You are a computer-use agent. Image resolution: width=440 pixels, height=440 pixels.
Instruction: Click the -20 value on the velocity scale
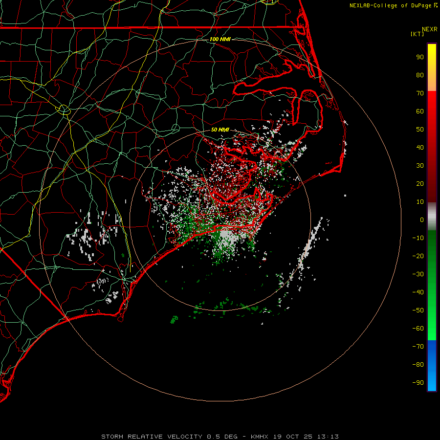click(418, 256)
